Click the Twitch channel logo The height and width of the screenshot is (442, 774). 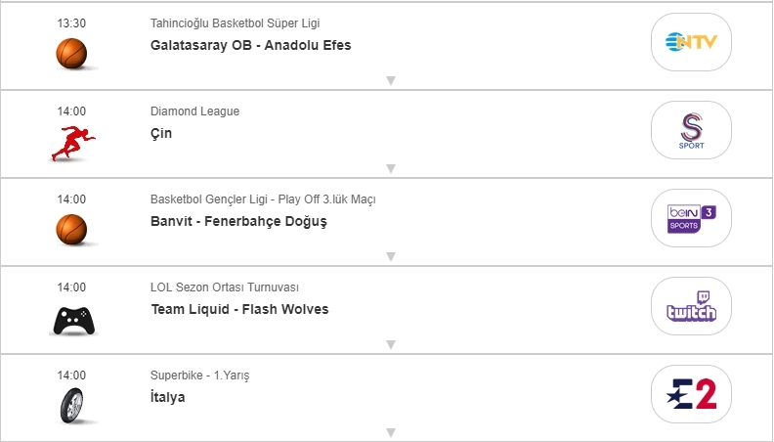[x=691, y=306]
